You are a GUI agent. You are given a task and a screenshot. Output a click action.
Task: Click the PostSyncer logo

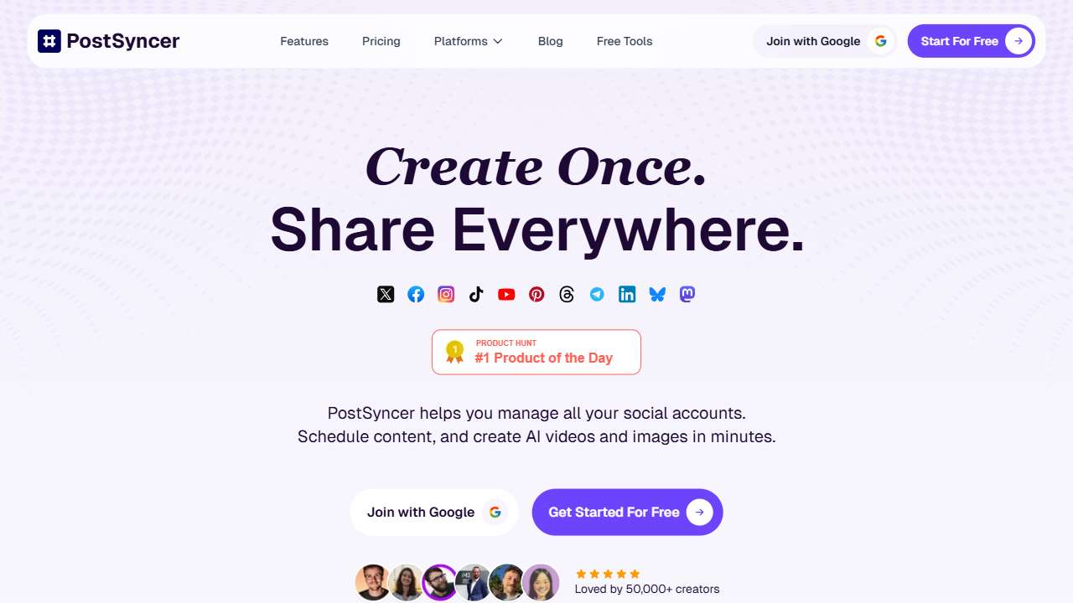[109, 41]
